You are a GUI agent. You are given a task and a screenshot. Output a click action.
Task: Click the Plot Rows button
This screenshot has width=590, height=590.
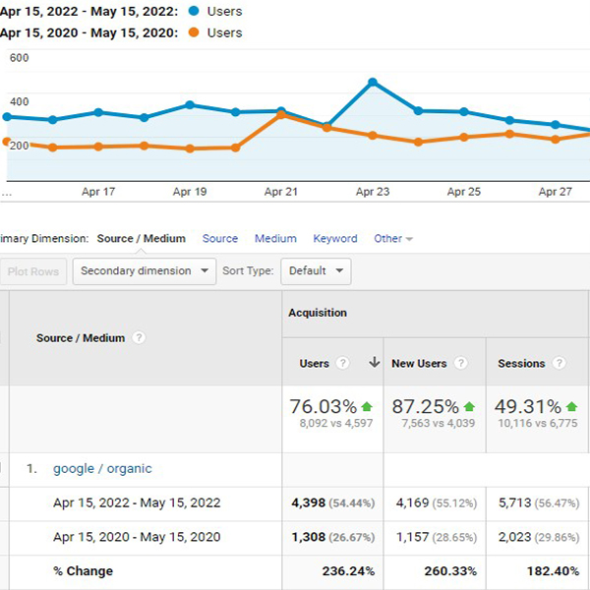coord(33,271)
